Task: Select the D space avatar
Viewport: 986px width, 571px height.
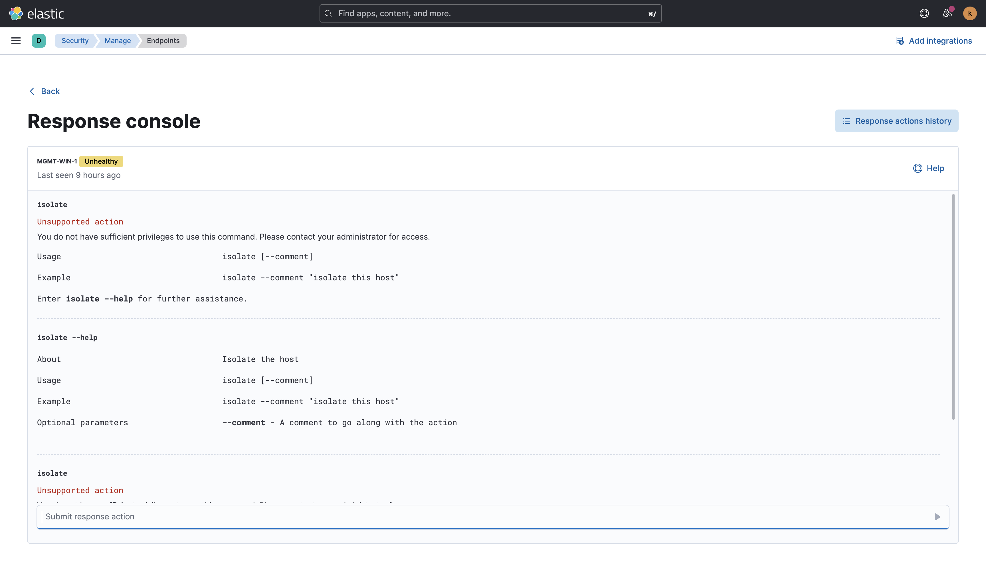Action: 38,40
